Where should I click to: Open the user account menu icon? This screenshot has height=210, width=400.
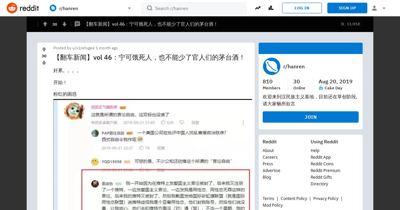click(x=374, y=8)
